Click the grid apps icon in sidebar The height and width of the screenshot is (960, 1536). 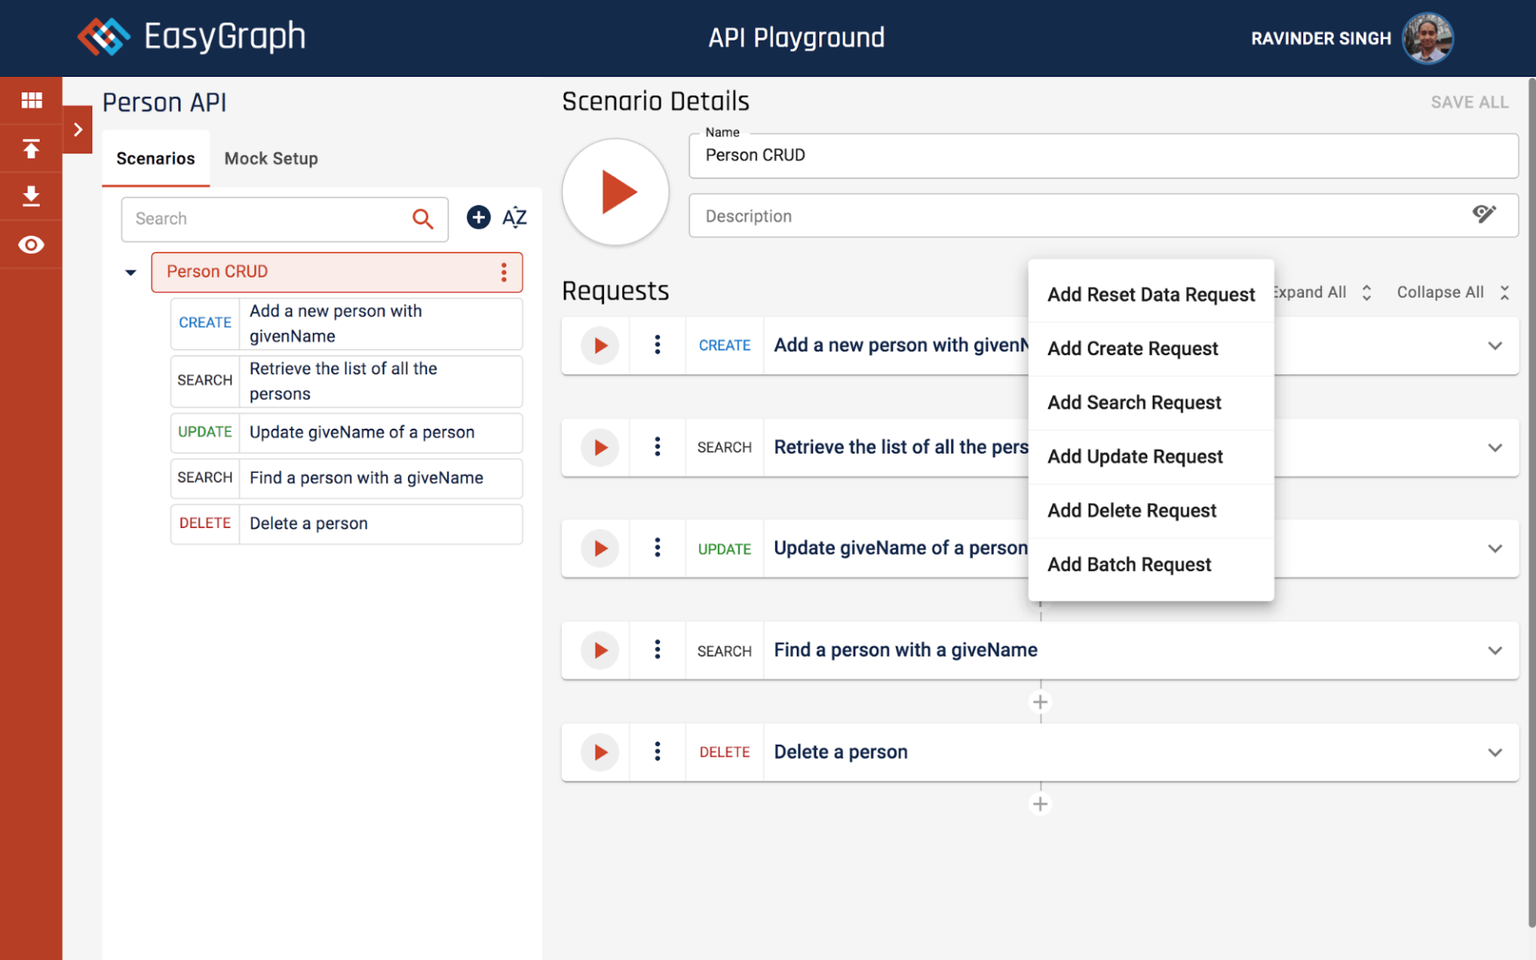click(x=31, y=100)
